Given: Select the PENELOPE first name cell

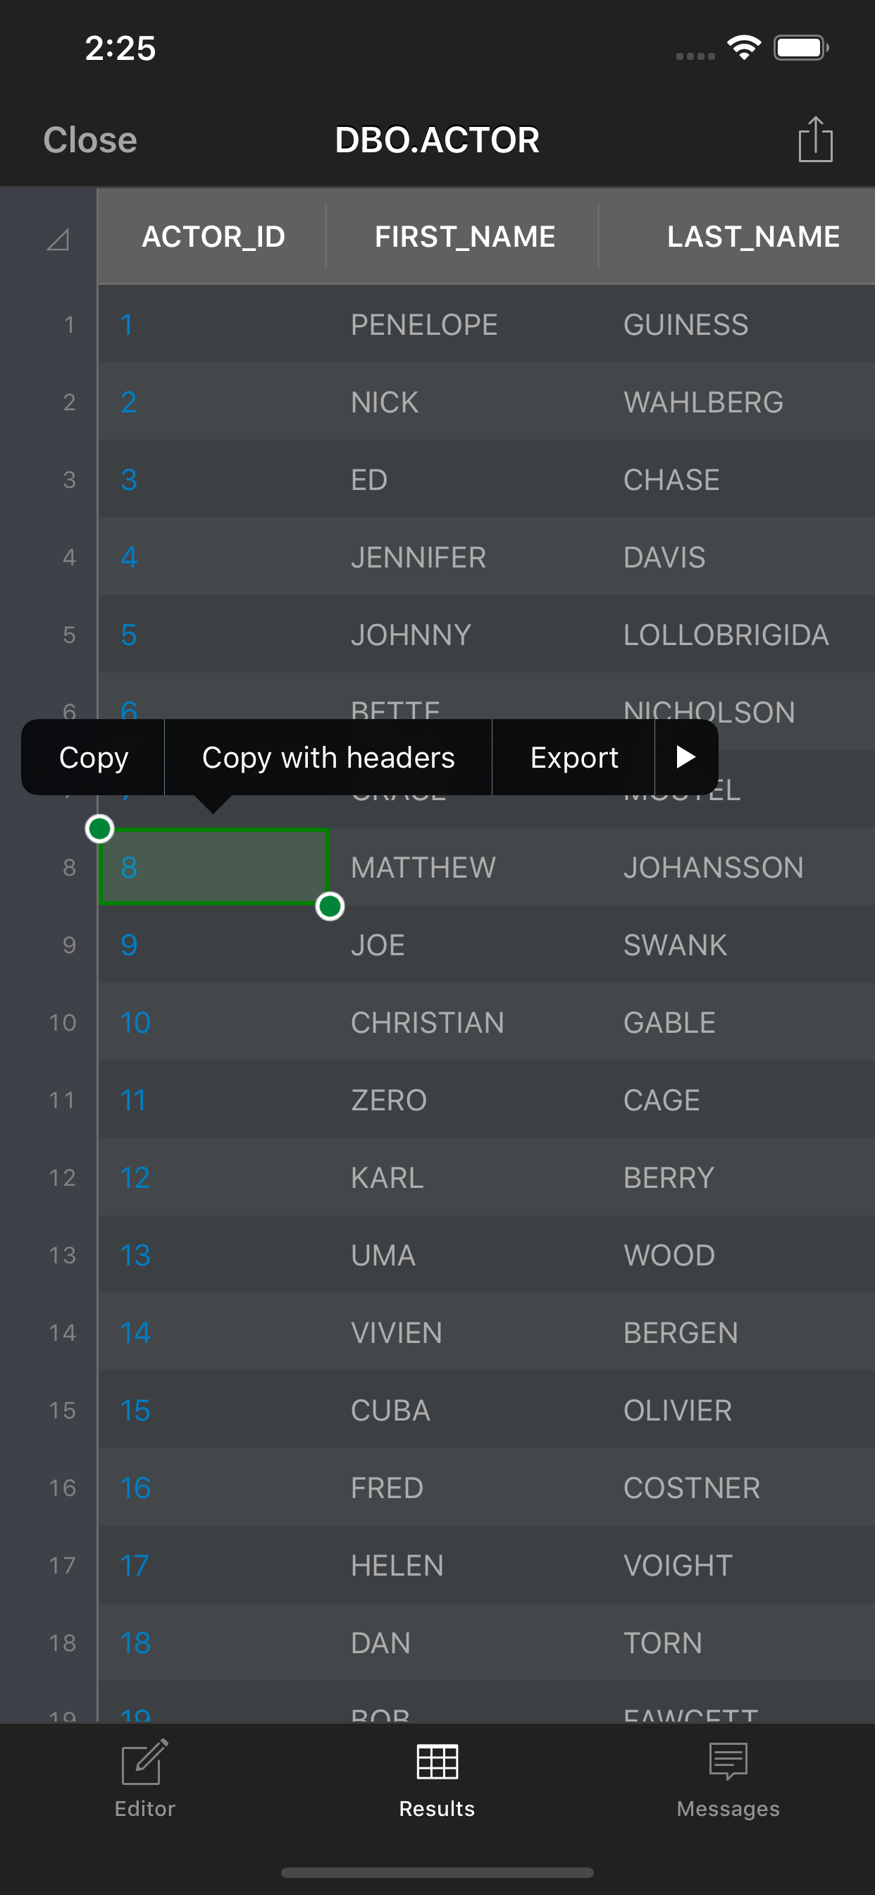Looking at the screenshot, I should [x=424, y=324].
